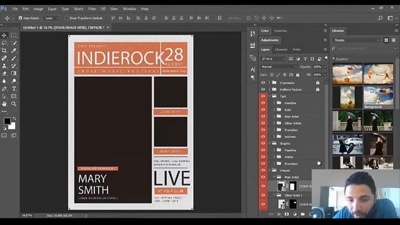400x225 pixels.
Task: Expand the Date group under Text
Action: pos(274,110)
